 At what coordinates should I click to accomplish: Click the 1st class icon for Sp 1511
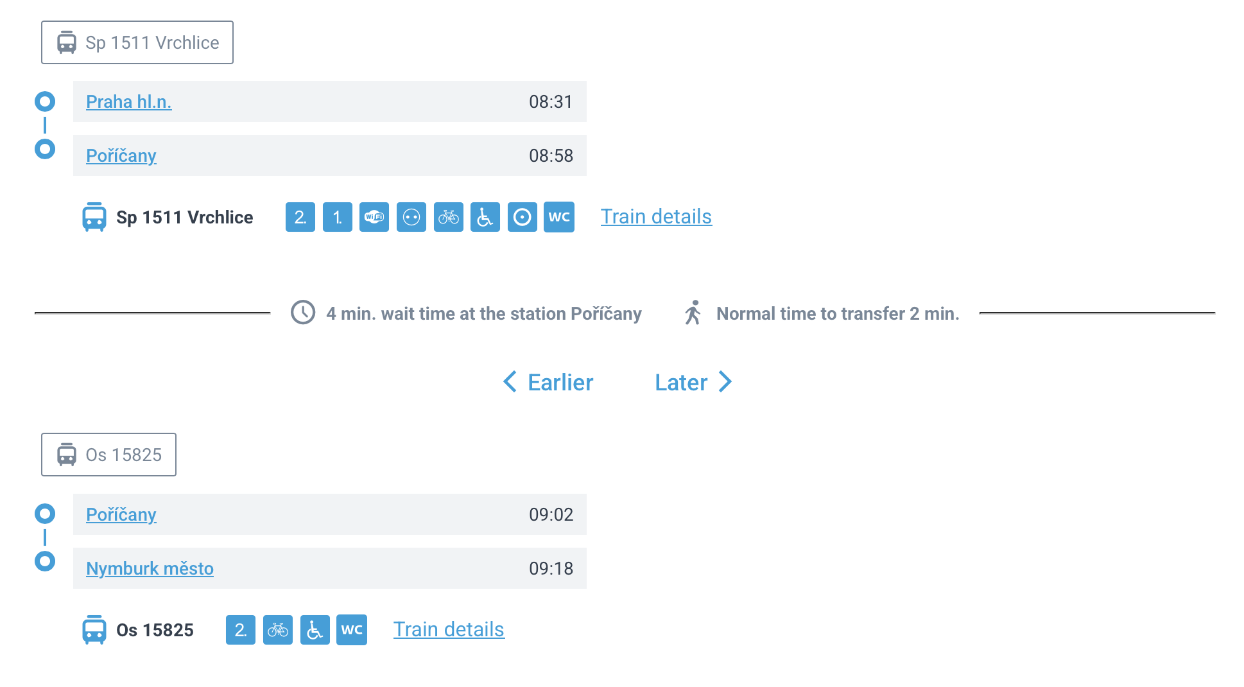point(338,217)
